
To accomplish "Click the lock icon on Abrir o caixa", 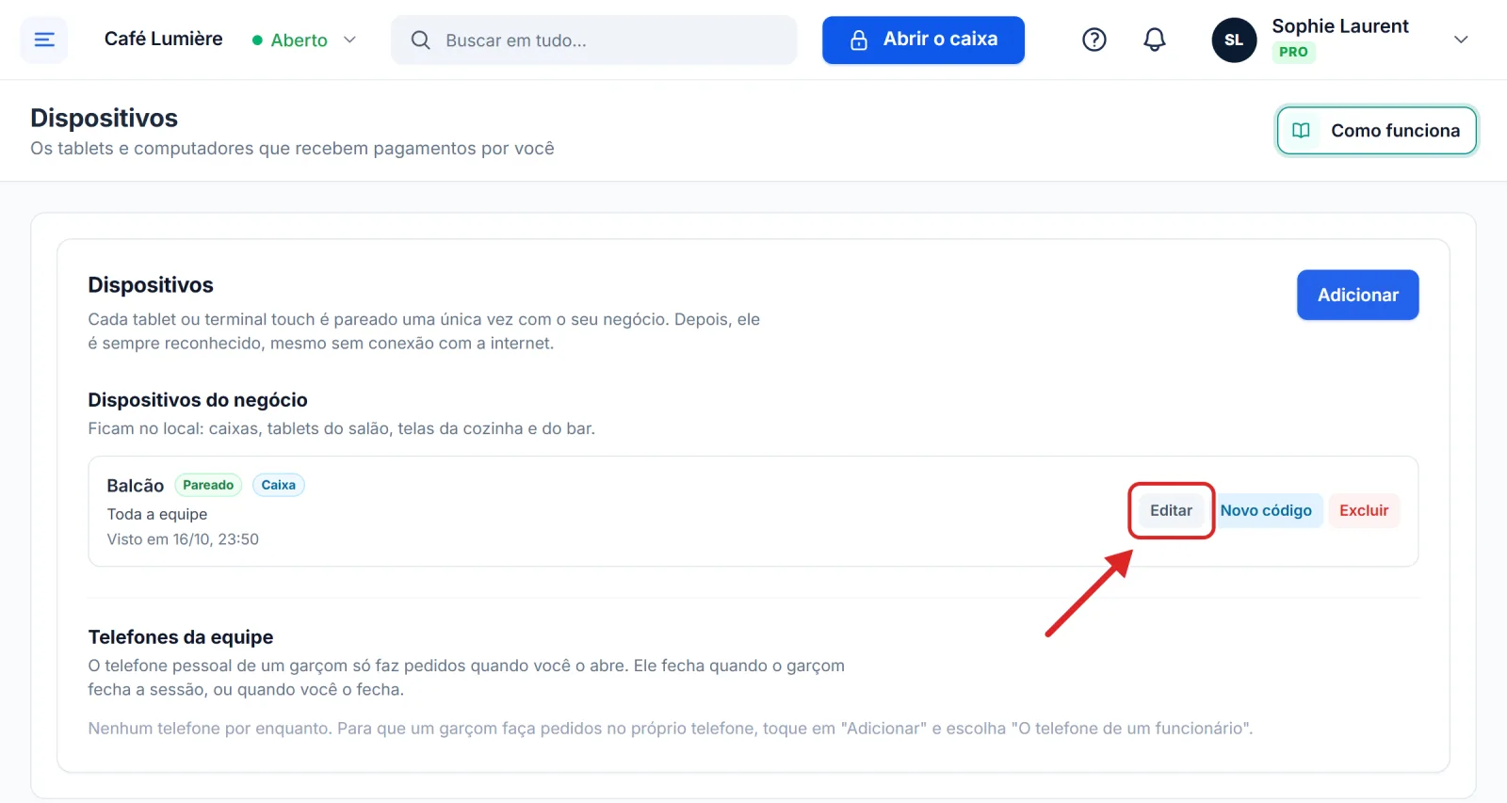I will coord(859,40).
